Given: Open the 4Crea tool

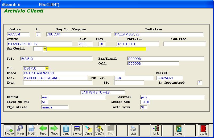Looking at the screenshot, I should (179, 130).
